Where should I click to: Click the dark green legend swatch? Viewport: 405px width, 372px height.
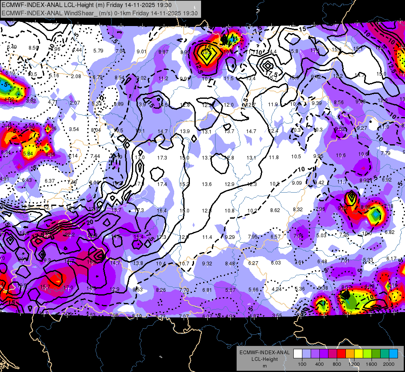(376, 354)
